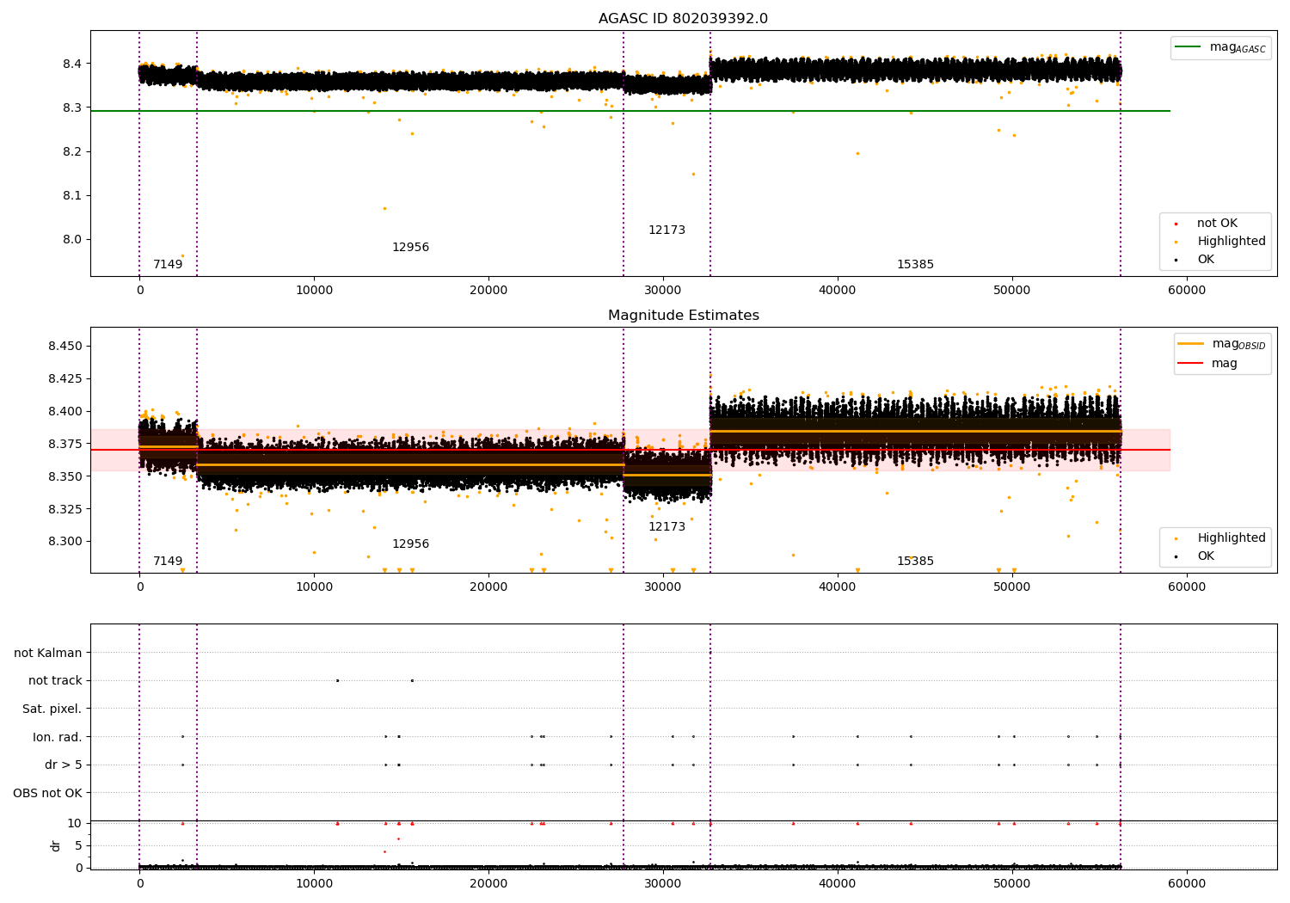
Task: Click the 8.1 tick on the top y-axis
Action: tap(72, 196)
